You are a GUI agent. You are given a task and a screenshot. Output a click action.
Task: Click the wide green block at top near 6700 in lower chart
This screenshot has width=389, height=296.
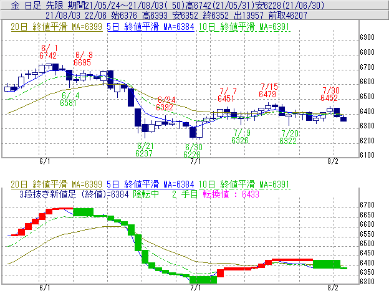click(x=84, y=212)
